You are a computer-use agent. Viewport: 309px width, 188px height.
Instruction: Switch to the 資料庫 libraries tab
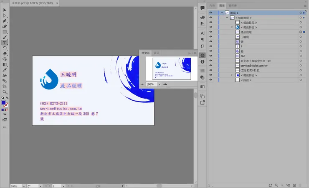tap(233, 5)
